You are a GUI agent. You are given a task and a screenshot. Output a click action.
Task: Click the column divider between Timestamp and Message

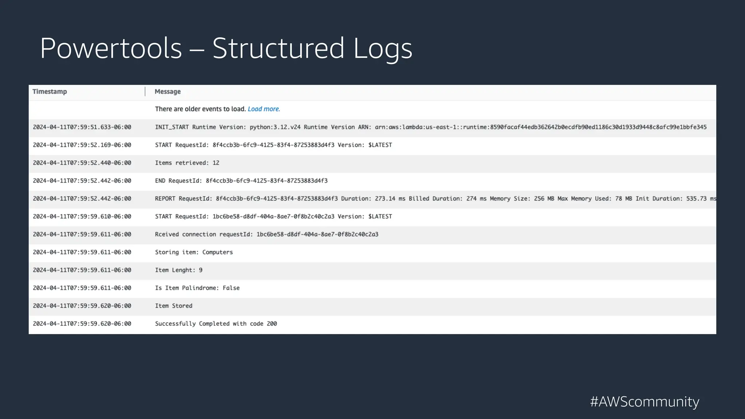145,91
